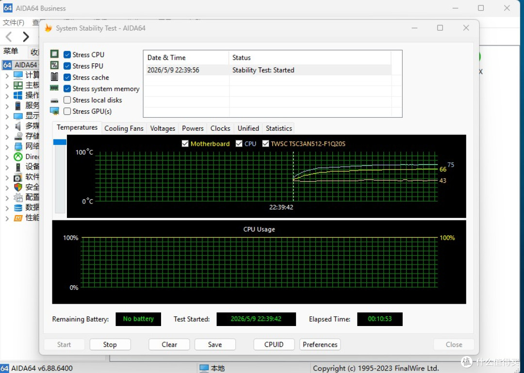
Task: Click the system memory RAM icon
Action: 54,88
